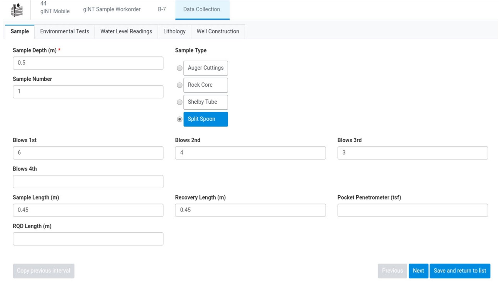The width and height of the screenshot is (501, 282).
Task: Click Save and return to list
Action: [460, 271]
